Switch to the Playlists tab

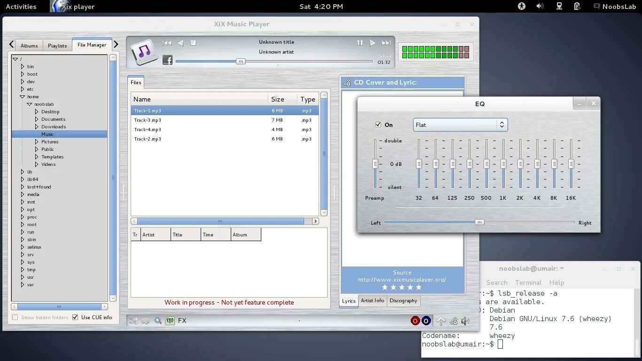point(57,46)
